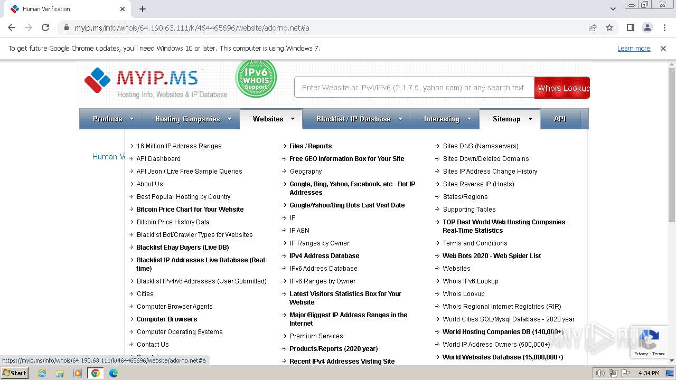Go back to the previous page
Image resolution: width=676 pixels, height=380 pixels.
point(12,27)
